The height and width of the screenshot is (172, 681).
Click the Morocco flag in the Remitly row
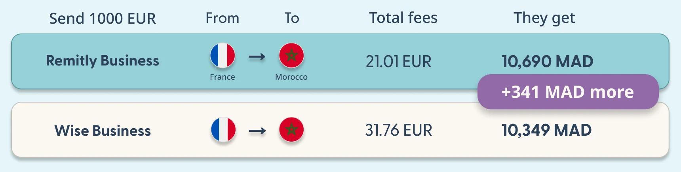(291, 56)
